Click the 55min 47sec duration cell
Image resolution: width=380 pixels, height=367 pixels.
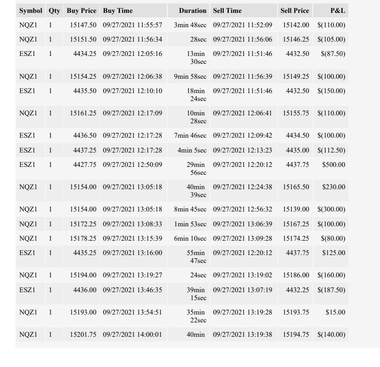[189, 257]
